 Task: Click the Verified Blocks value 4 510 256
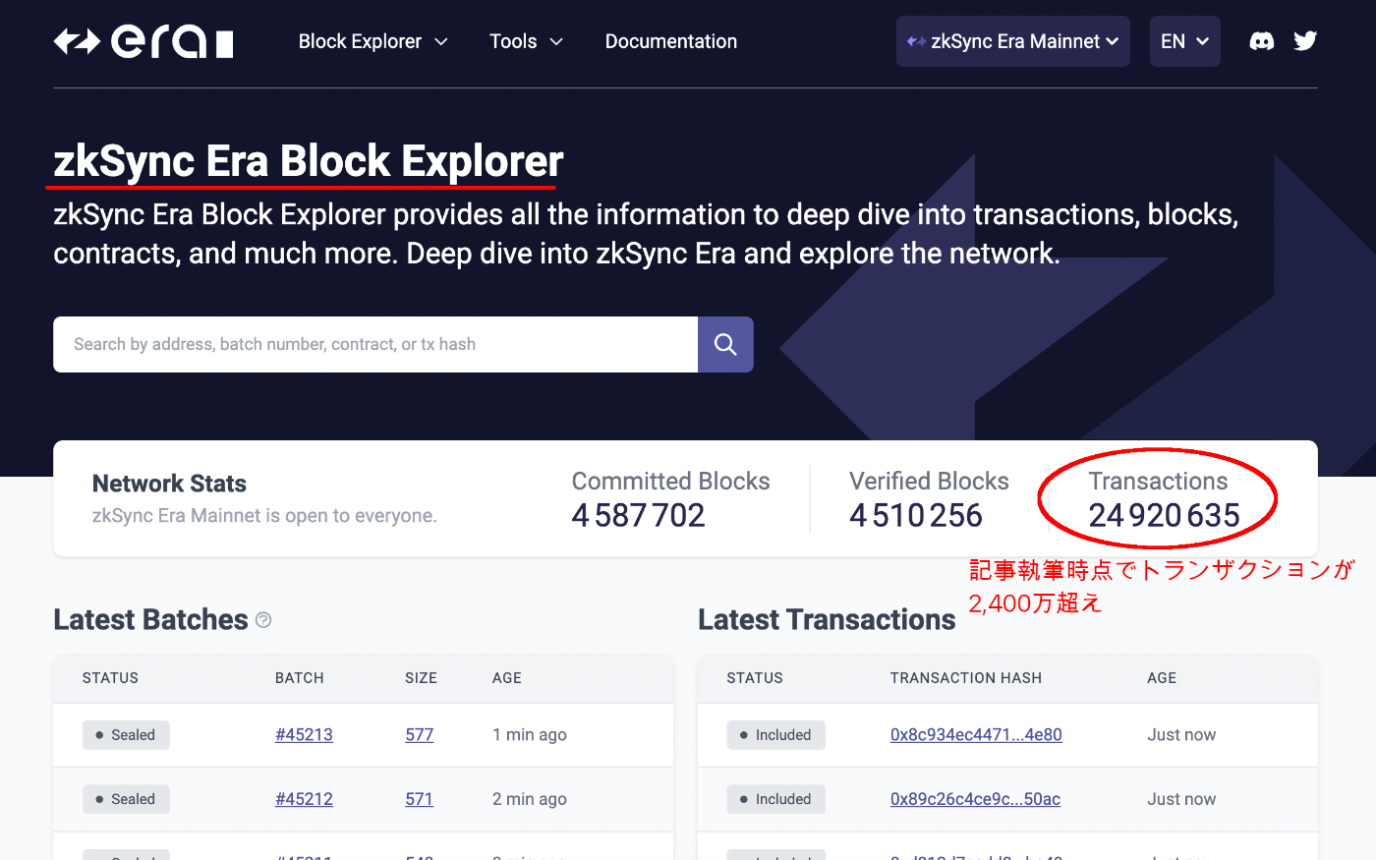tap(916, 515)
